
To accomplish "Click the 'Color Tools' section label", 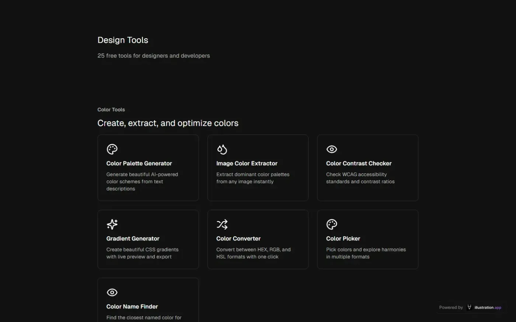I will tap(111, 110).
